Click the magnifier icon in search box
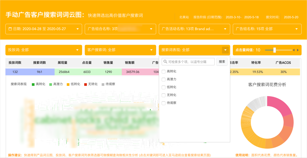 tap(165, 62)
